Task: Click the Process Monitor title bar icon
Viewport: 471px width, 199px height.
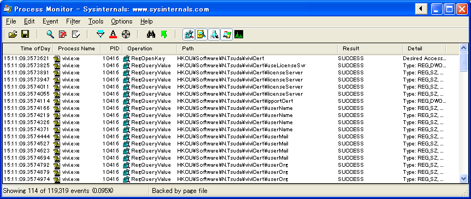Action: coord(7,9)
